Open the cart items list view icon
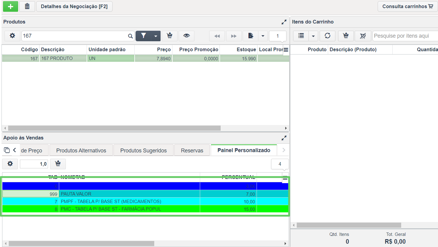 point(301,36)
